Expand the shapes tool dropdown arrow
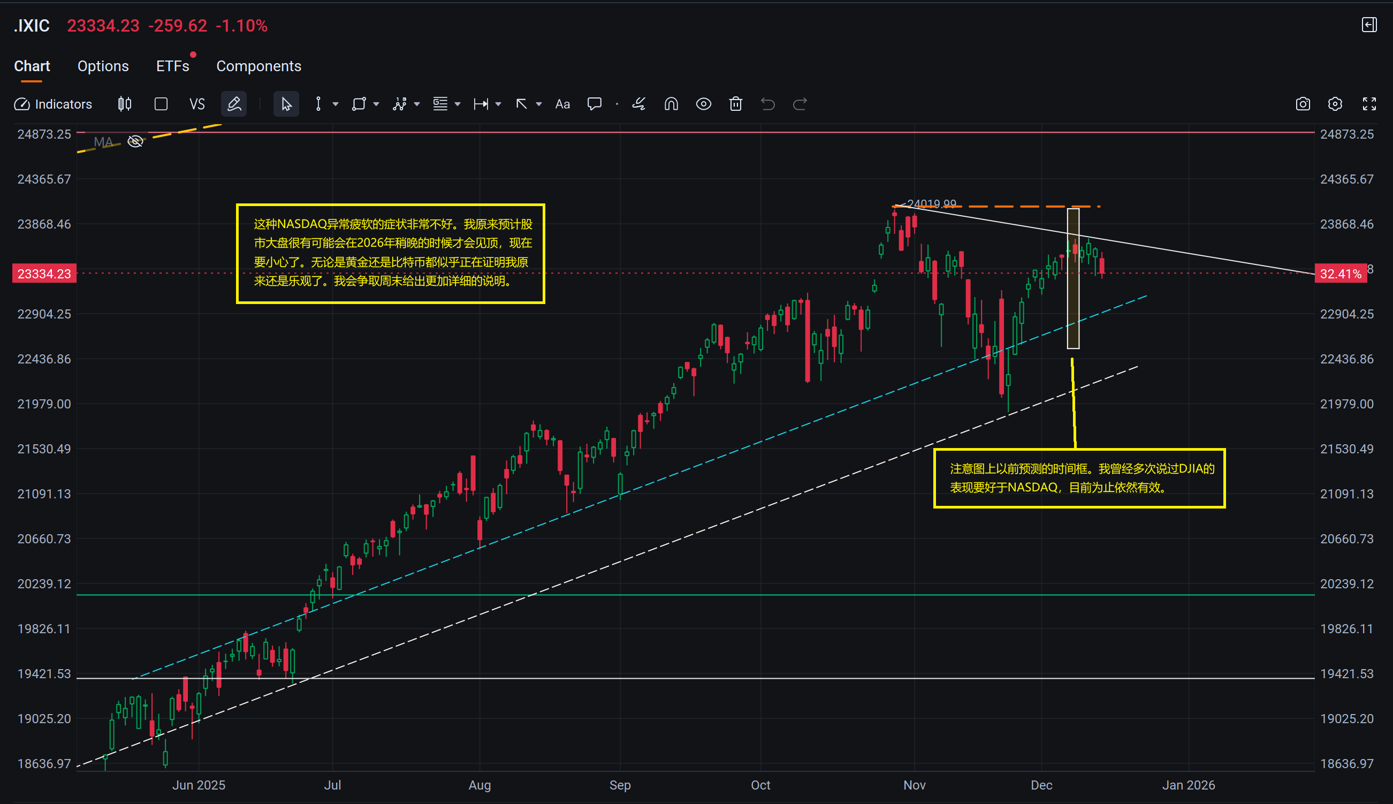The width and height of the screenshot is (1393, 804). coord(376,104)
